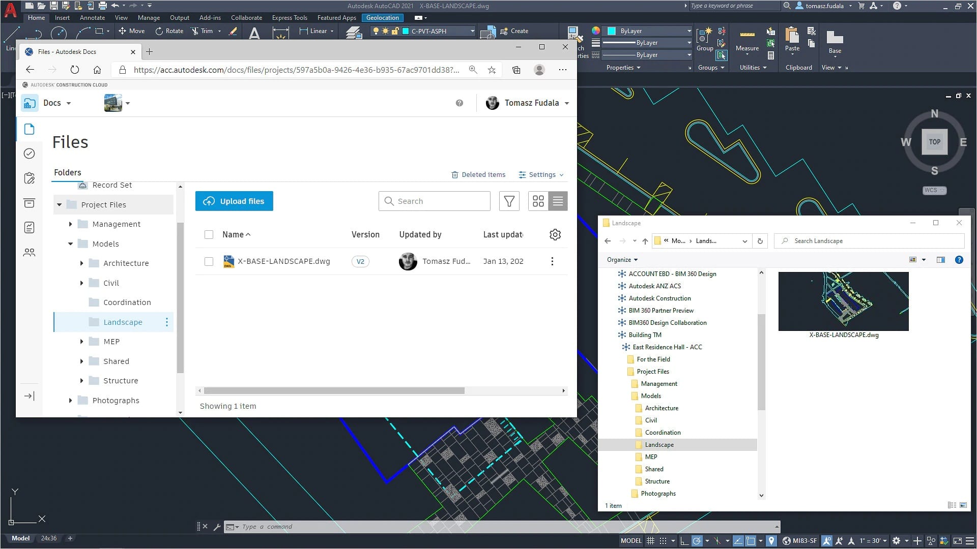Click the filter funnel icon in Docs
This screenshot has width=977, height=549.
509,201
